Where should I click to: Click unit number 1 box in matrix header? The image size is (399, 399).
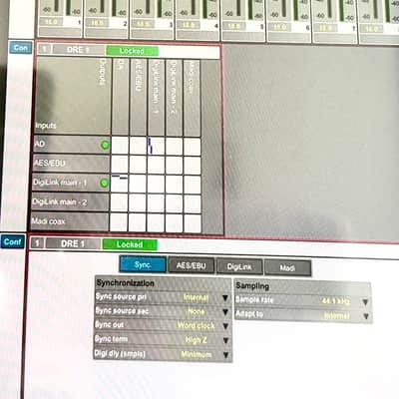click(44, 50)
